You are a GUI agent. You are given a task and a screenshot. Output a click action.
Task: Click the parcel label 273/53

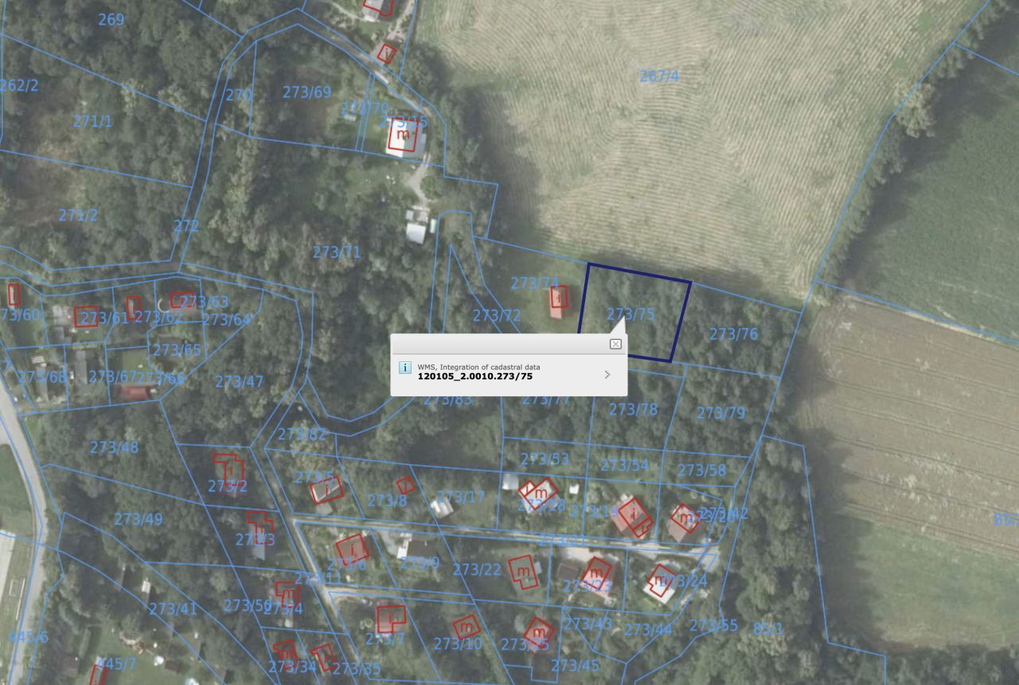[x=545, y=459]
